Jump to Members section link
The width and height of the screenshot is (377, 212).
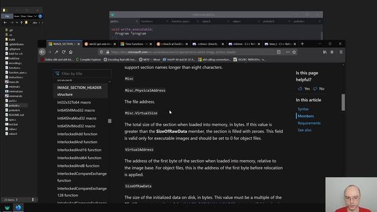(x=306, y=116)
